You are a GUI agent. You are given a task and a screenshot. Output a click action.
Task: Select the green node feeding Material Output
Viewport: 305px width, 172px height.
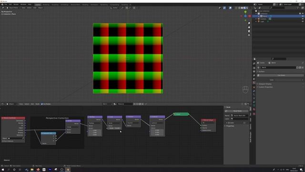[181, 114]
